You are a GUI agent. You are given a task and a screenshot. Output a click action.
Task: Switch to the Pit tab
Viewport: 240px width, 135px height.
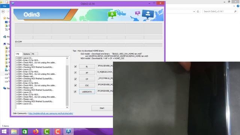point(34,54)
